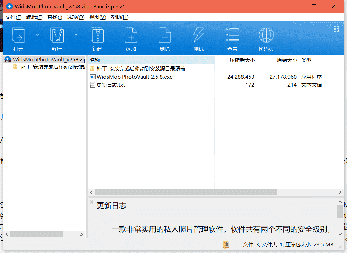Click the 24,288,453 compressed size cell
Image resolution: width=347 pixels, height=253 pixels.
pyautogui.click(x=240, y=77)
